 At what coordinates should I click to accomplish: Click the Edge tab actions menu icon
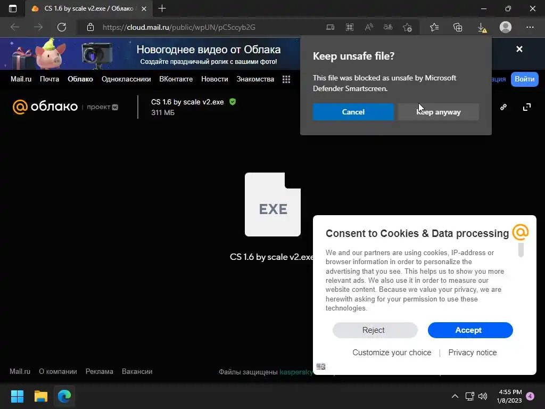tap(13, 9)
